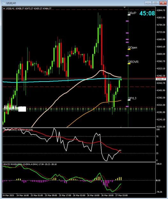Click the chart shift triangle marker at top
Image resolution: width=168 pixels, height=199 pixels.
coord(125,7)
